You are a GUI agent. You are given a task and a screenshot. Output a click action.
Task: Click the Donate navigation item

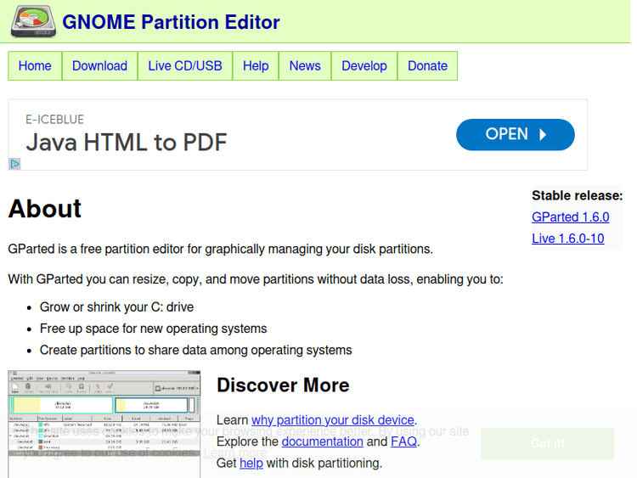[x=427, y=66]
